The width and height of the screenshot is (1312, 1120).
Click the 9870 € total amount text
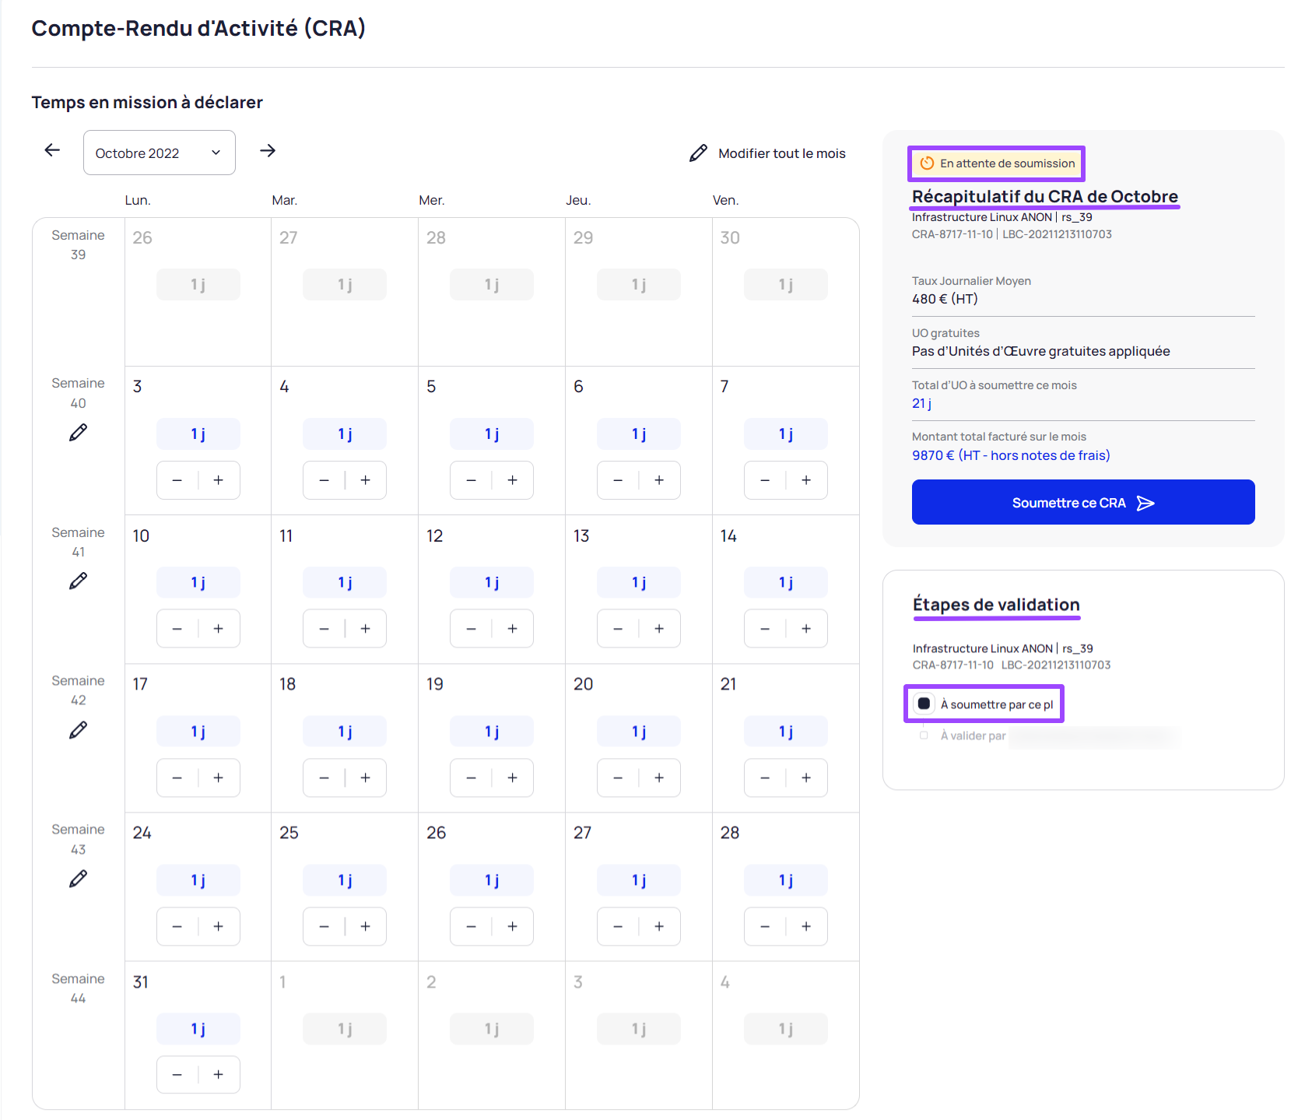1011,455
